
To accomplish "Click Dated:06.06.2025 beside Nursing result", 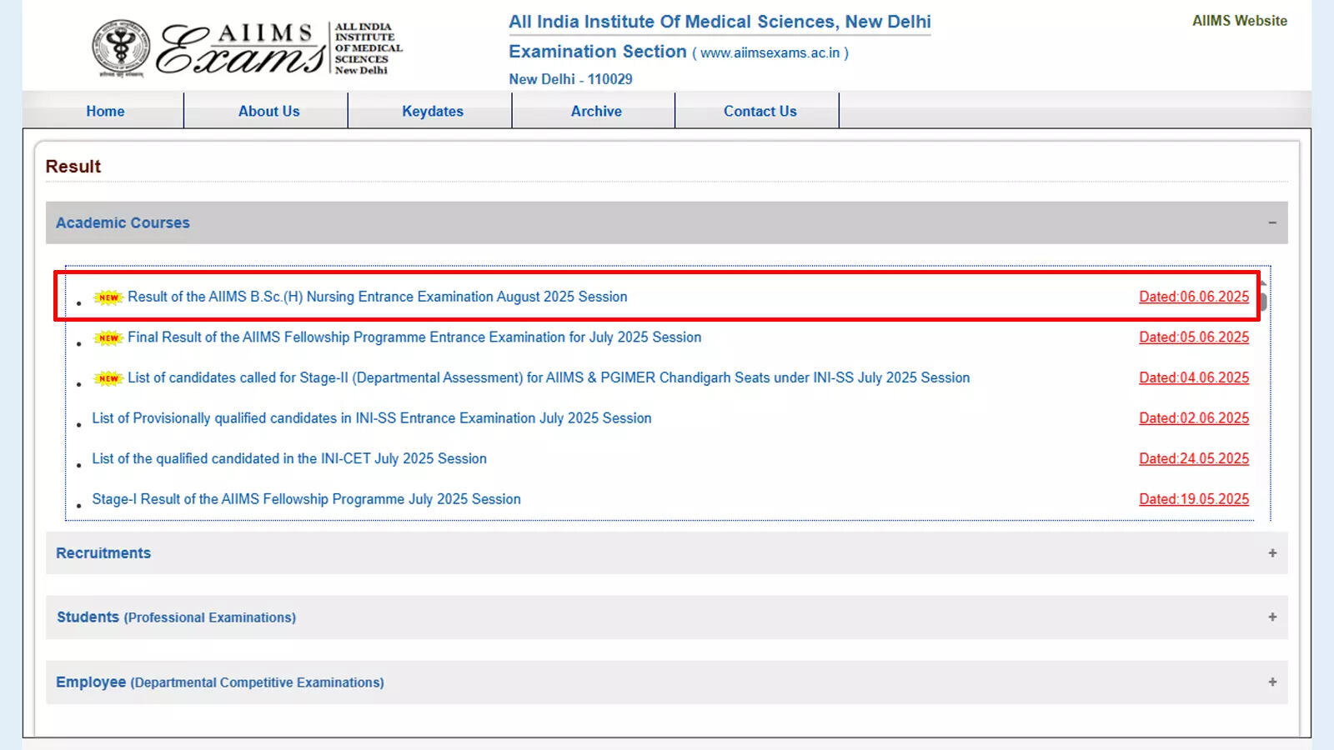I will point(1193,297).
